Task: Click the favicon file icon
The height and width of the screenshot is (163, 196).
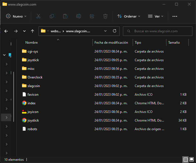Action: coord(24,94)
